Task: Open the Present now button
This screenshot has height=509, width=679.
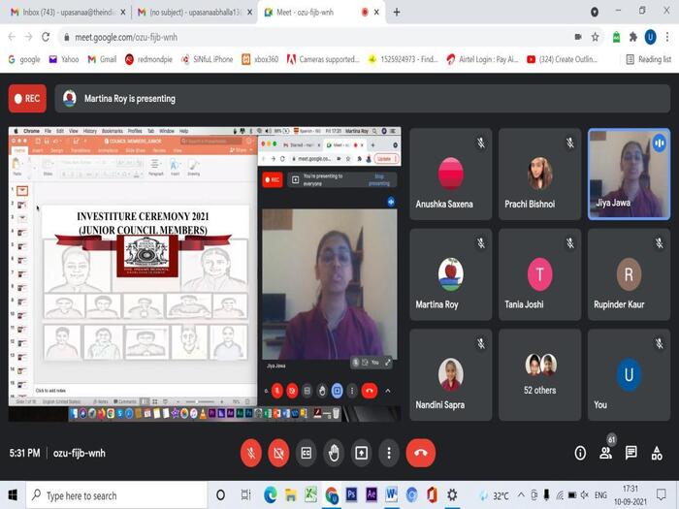Action: (361, 453)
